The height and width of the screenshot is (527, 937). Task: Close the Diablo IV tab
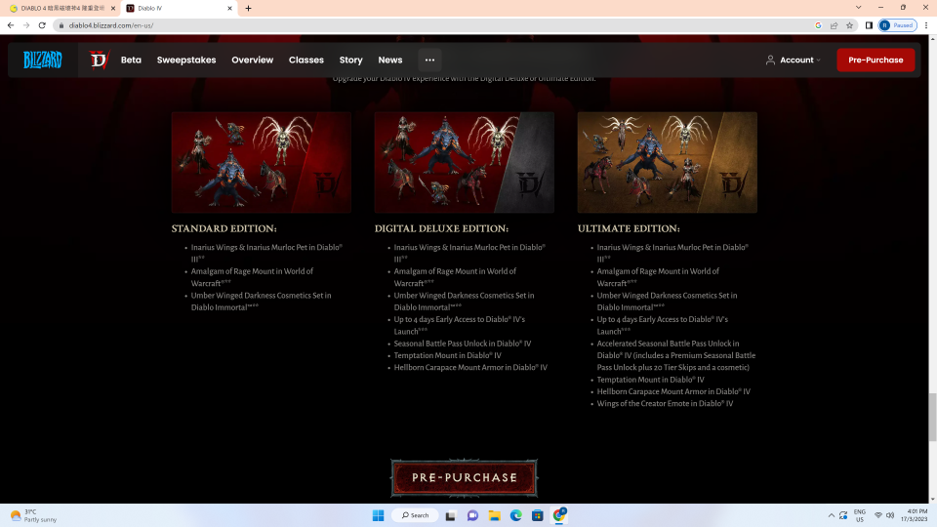tap(230, 9)
